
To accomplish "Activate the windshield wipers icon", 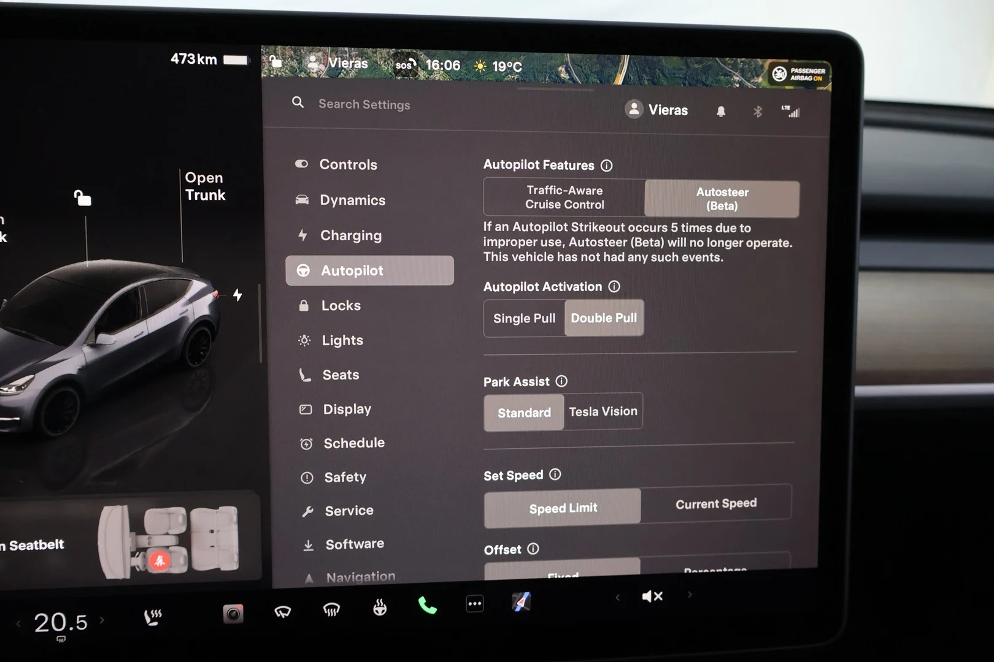I will 282,611.
